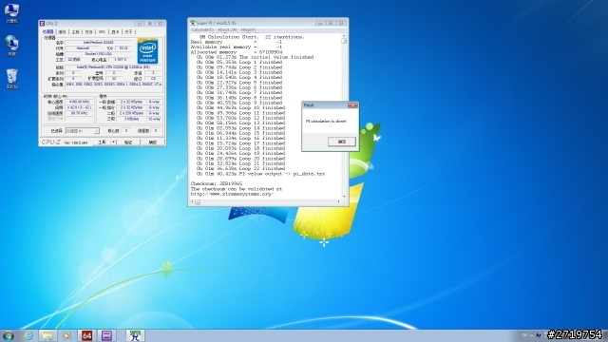Click the 'PI calculation is done!' message
The height and width of the screenshot is (342, 608).
326,121
